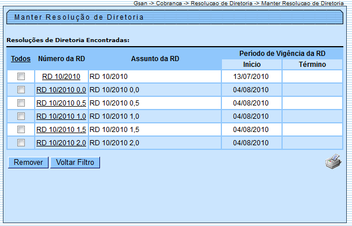Click the subject text RD 10/2010 0,0
The height and width of the screenshot is (226, 352).
pos(114,90)
